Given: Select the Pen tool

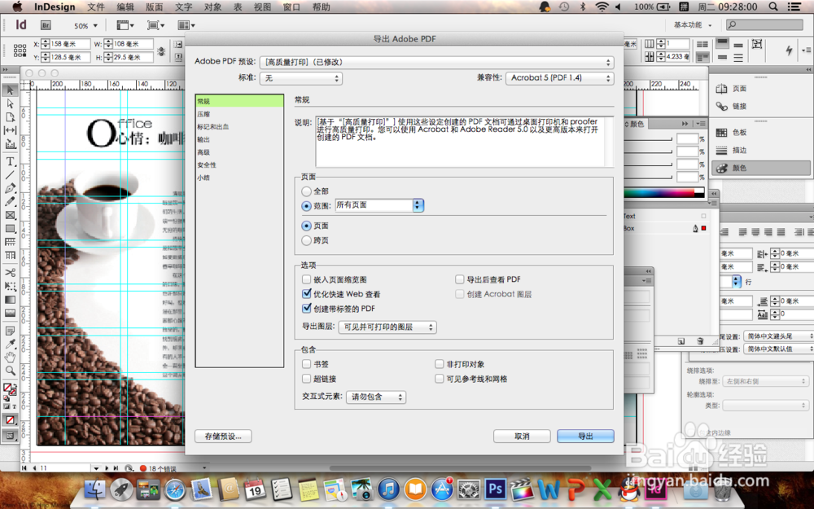Looking at the screenshot, I should (10, 188).
